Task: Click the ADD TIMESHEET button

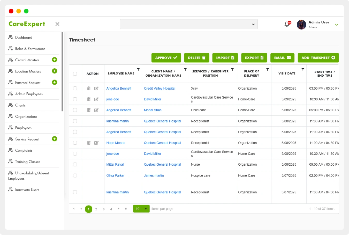Action: point(318,57)
